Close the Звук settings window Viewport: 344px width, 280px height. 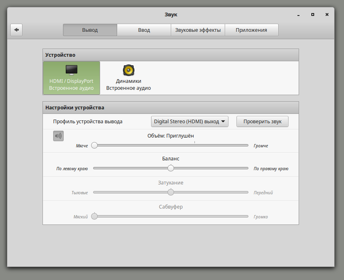click(x=327, y=15)
